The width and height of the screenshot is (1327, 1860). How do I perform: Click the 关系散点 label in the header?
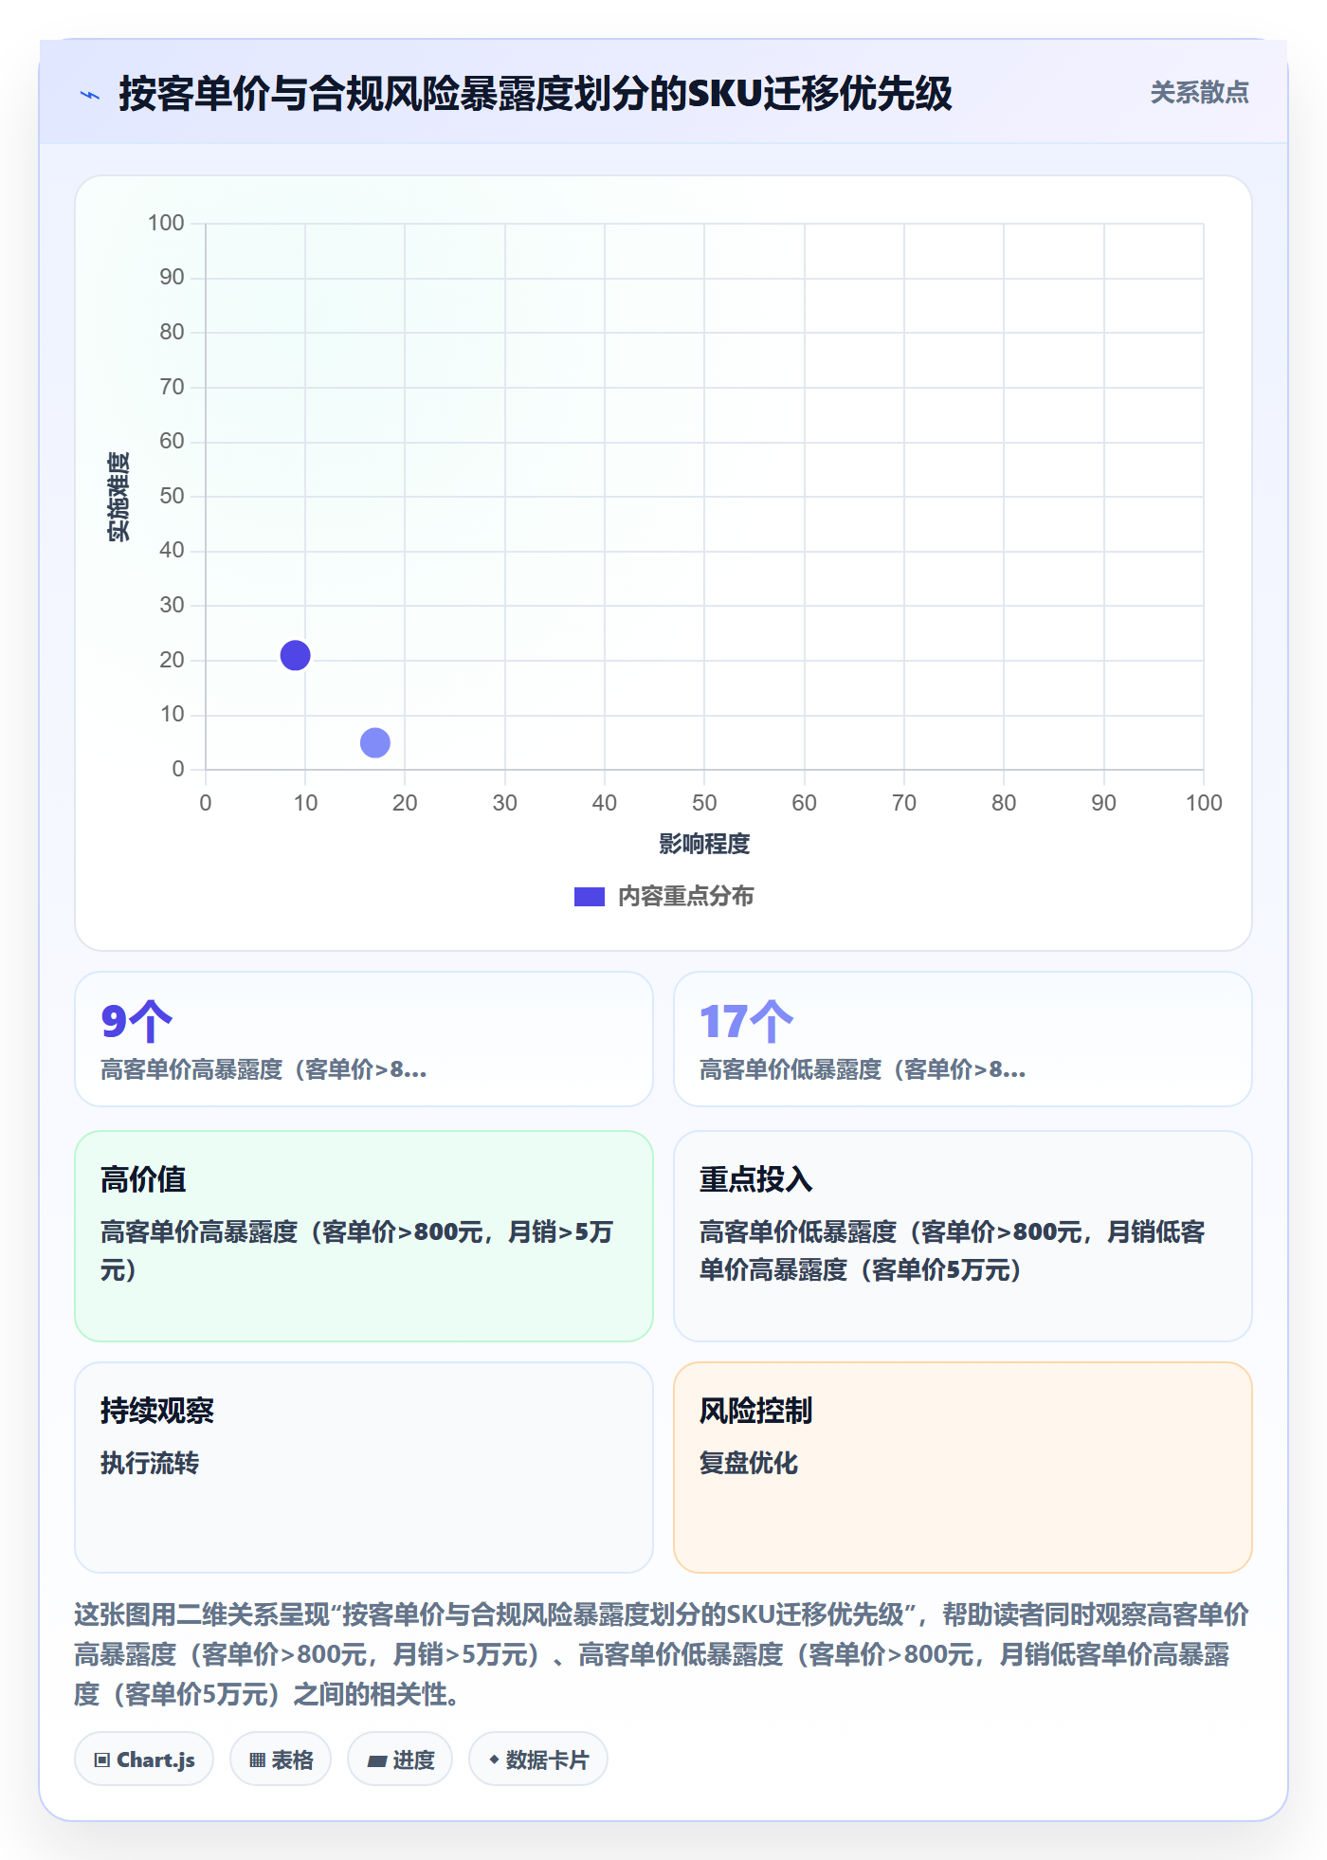point(1199,93)
